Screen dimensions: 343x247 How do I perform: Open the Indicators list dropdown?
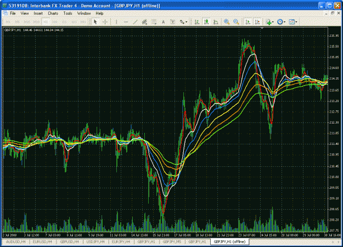[x=269, y=22]
